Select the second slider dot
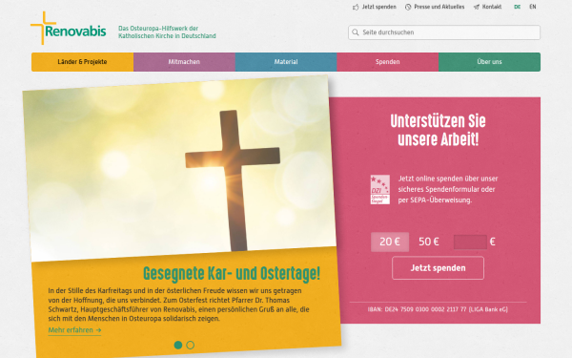Screen dimensions: 572x358 tap(190, 345)
